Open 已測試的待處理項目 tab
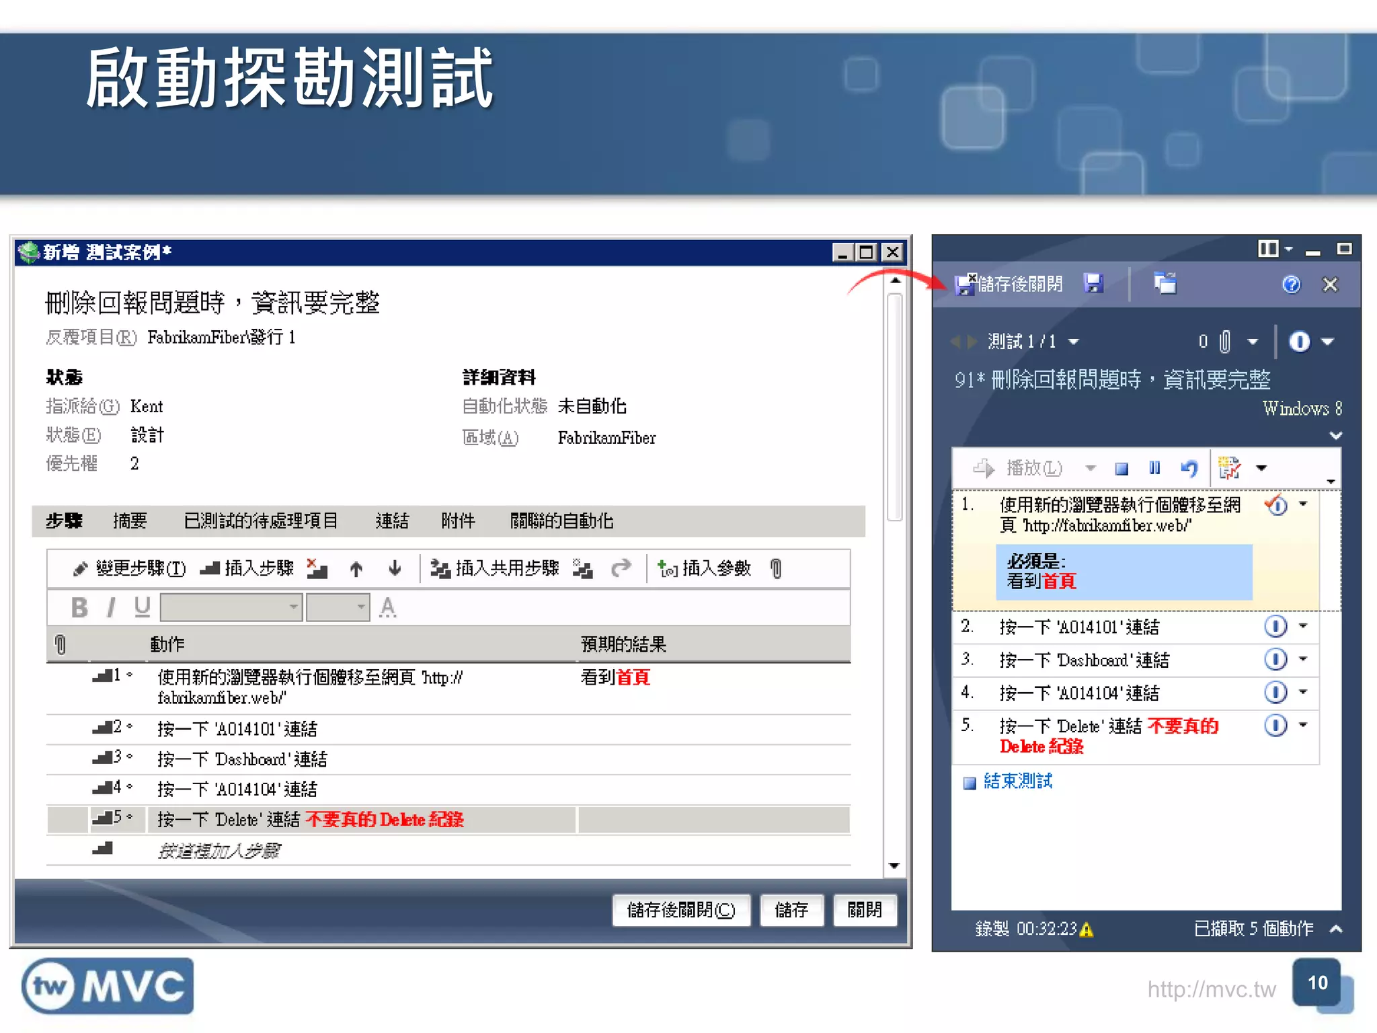 [261, 521]
